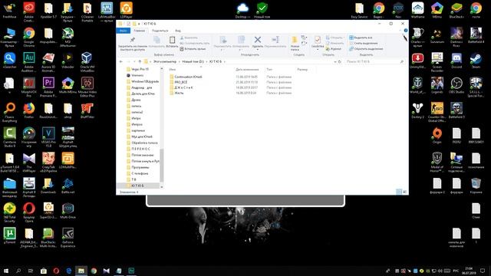Click the Opera icon on the taskbar
Image resolution: width=491 pixels, height=276 pixels.
[x=56, y=271]
